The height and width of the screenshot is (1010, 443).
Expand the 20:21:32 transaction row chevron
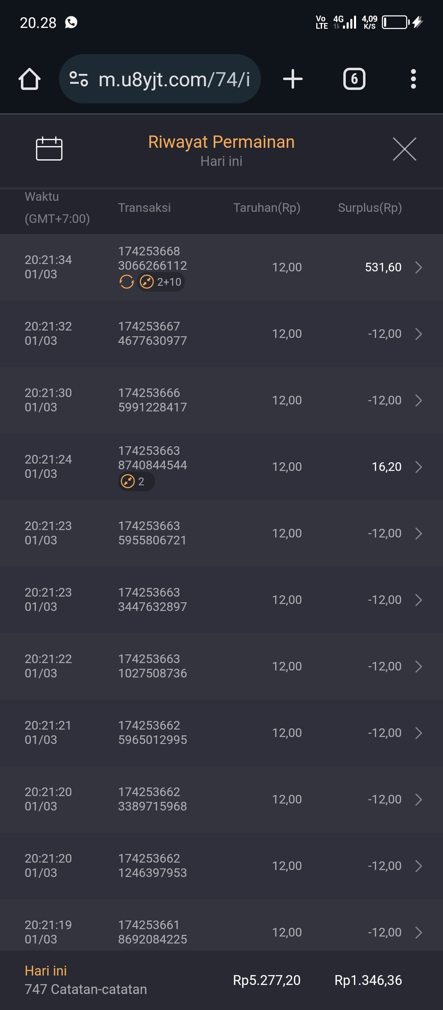coord(418,334)
